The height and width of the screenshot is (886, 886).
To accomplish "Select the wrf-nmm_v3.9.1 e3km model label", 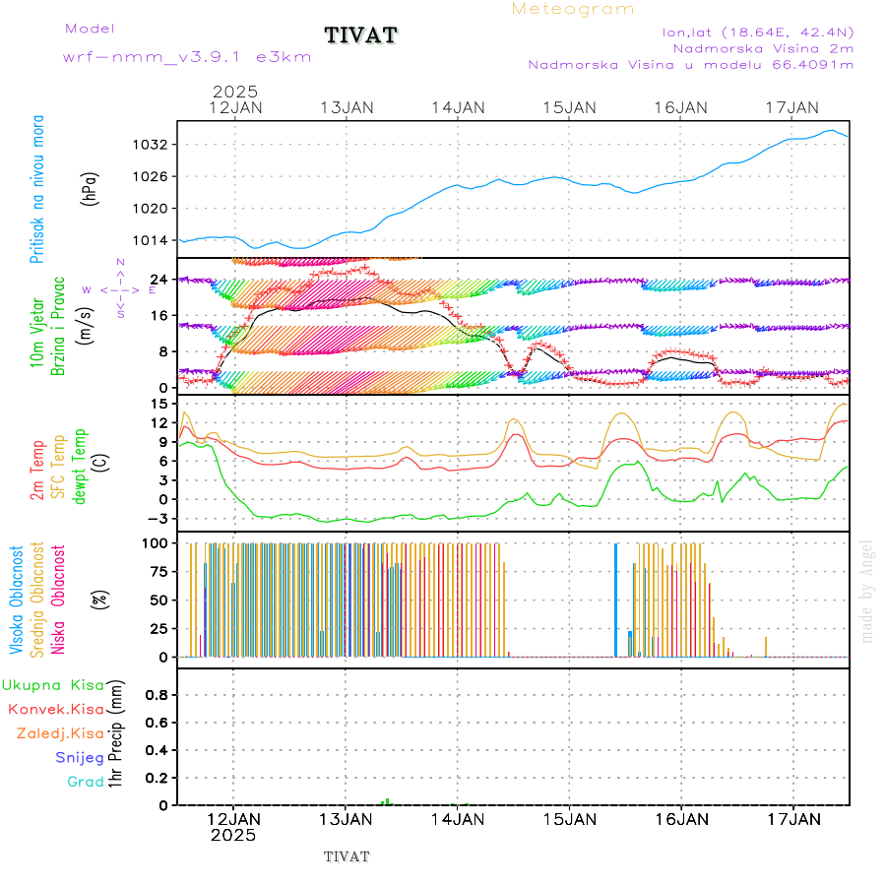I will tap(187, 57).
